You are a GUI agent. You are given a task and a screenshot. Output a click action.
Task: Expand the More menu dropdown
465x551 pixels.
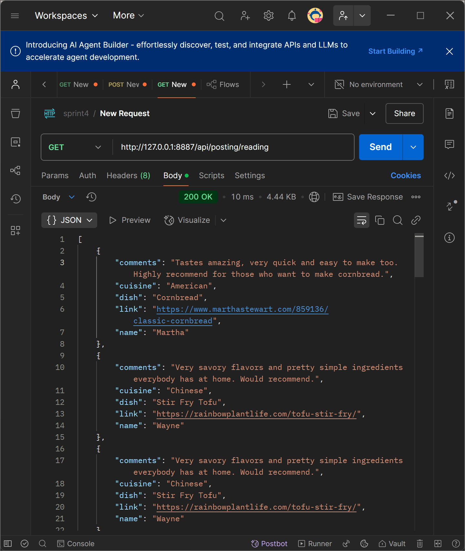click(x=128, y=16)
